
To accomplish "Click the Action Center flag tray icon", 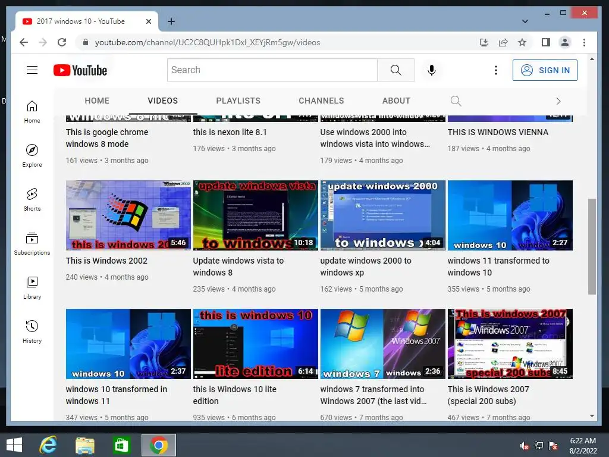I will point(553,446).
